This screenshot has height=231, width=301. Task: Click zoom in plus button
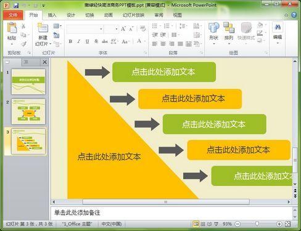coord(279,224)
